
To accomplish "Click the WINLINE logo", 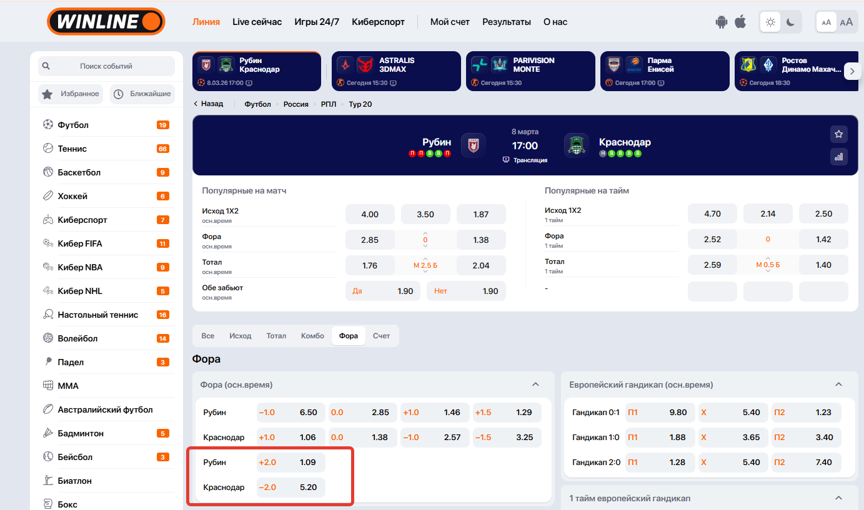I will tap(106, 22).
